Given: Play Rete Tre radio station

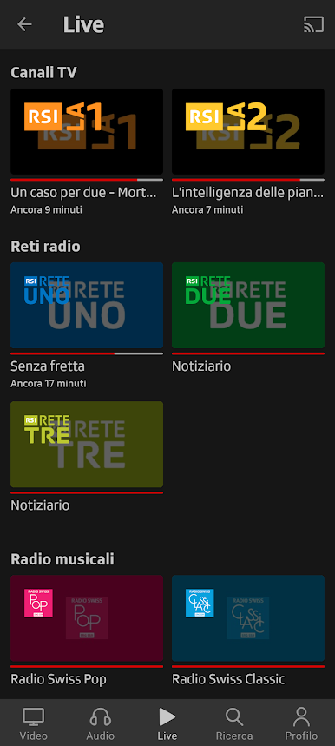Looking at the screenshot, I should (x=87, y=445).
